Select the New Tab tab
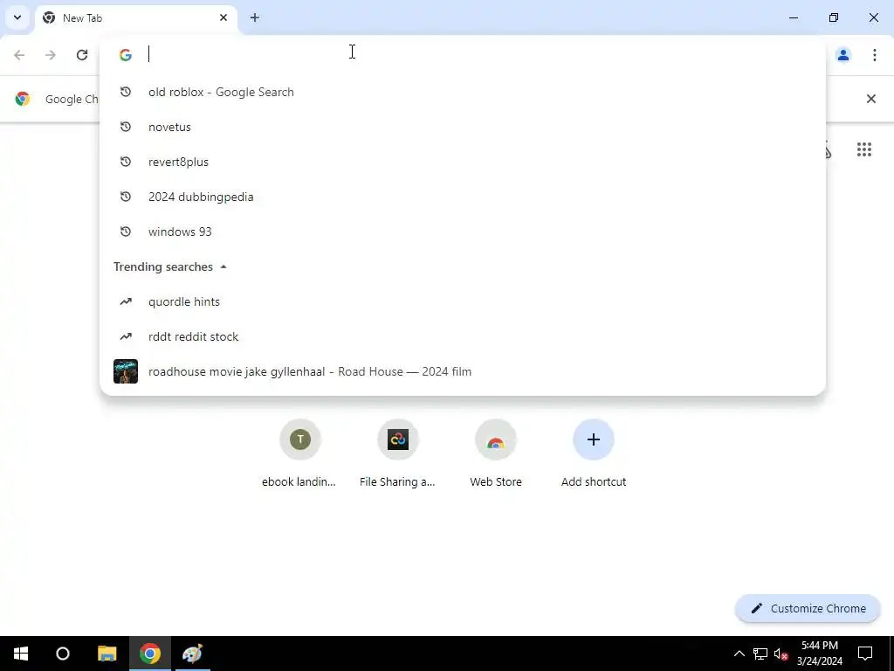 (135, 17)
